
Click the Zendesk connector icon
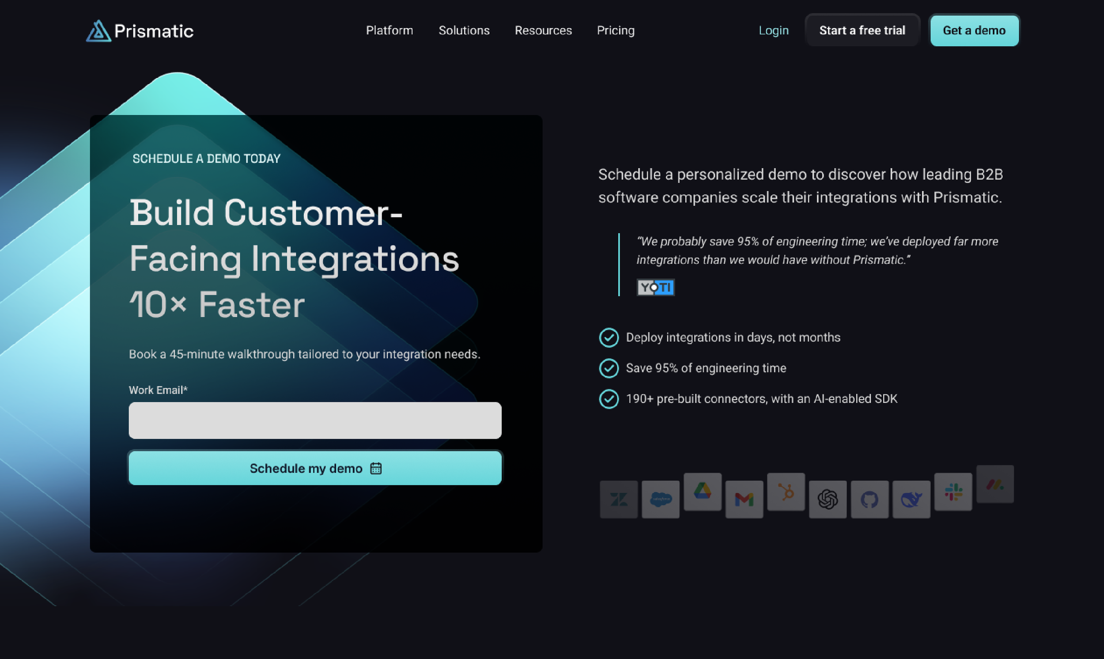619,498
